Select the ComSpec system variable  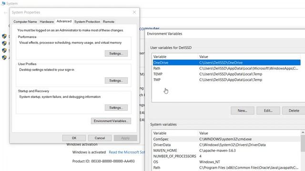pyautogui.click(x=227, y=139)
